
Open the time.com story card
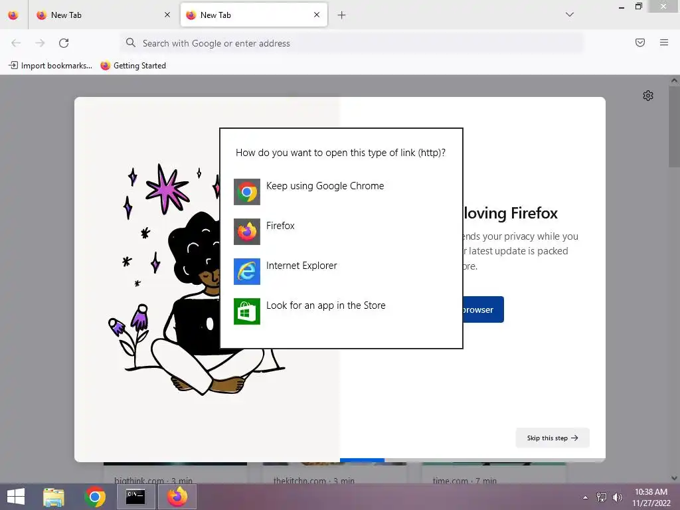494,473
